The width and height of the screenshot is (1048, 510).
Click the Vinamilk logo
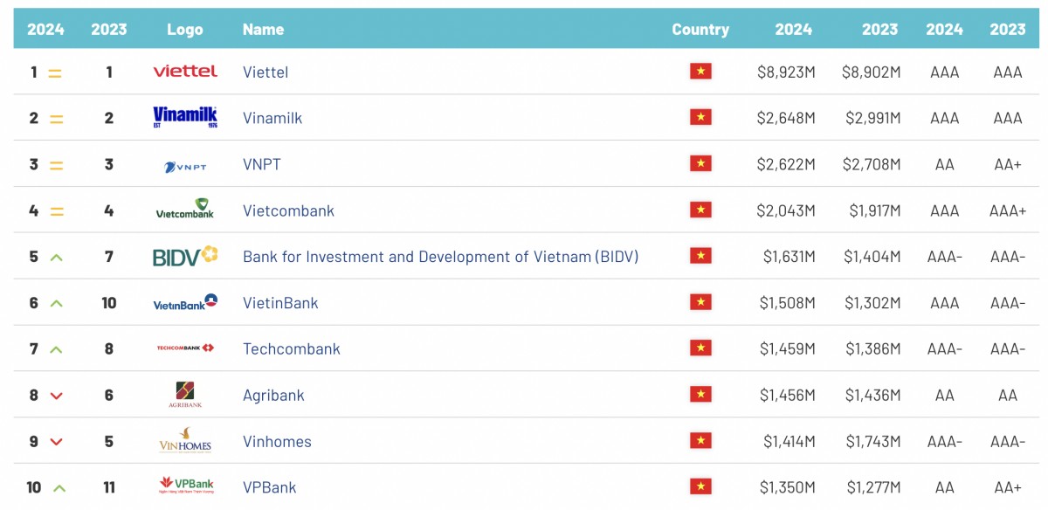pyautogui.click(x=185, y=117)
